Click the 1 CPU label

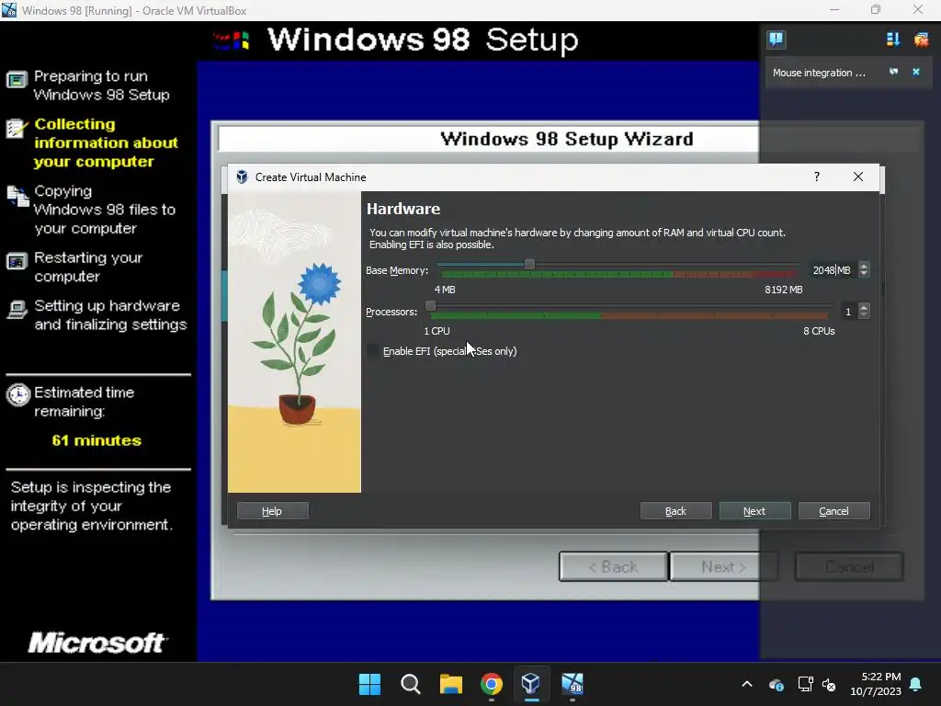click(436, 331)
